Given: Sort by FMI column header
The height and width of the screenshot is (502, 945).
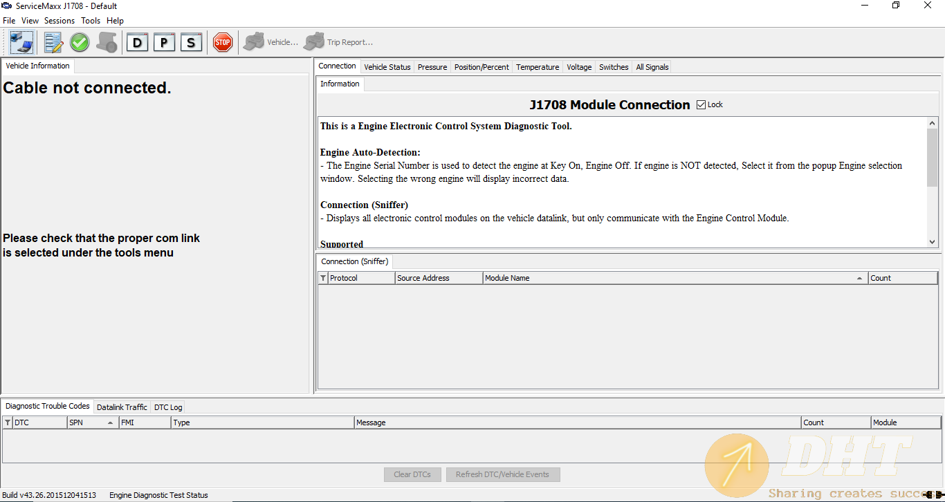Looking at the screenshot, I should (145, 422).
